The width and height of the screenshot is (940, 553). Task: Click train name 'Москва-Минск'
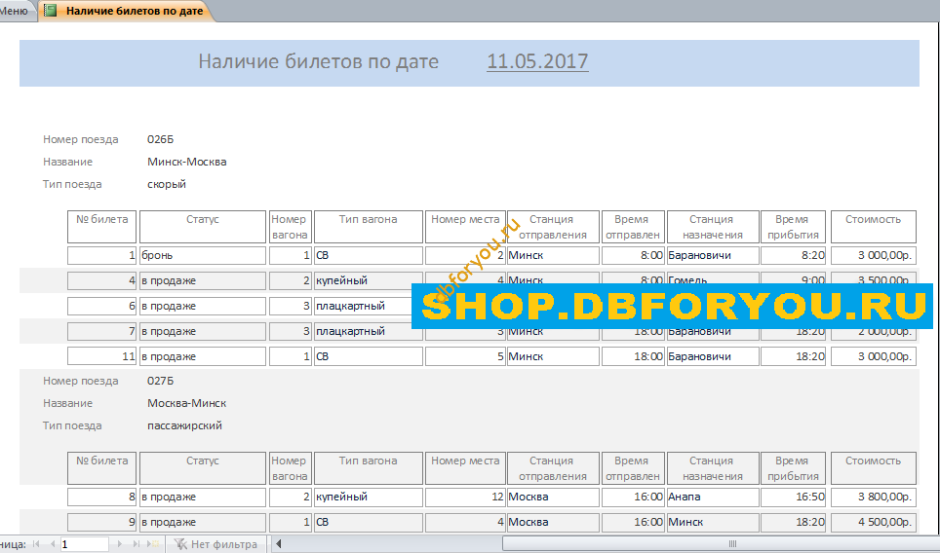(186, 403)
